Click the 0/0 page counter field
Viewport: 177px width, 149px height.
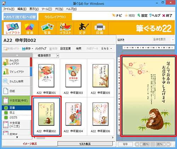125,144
